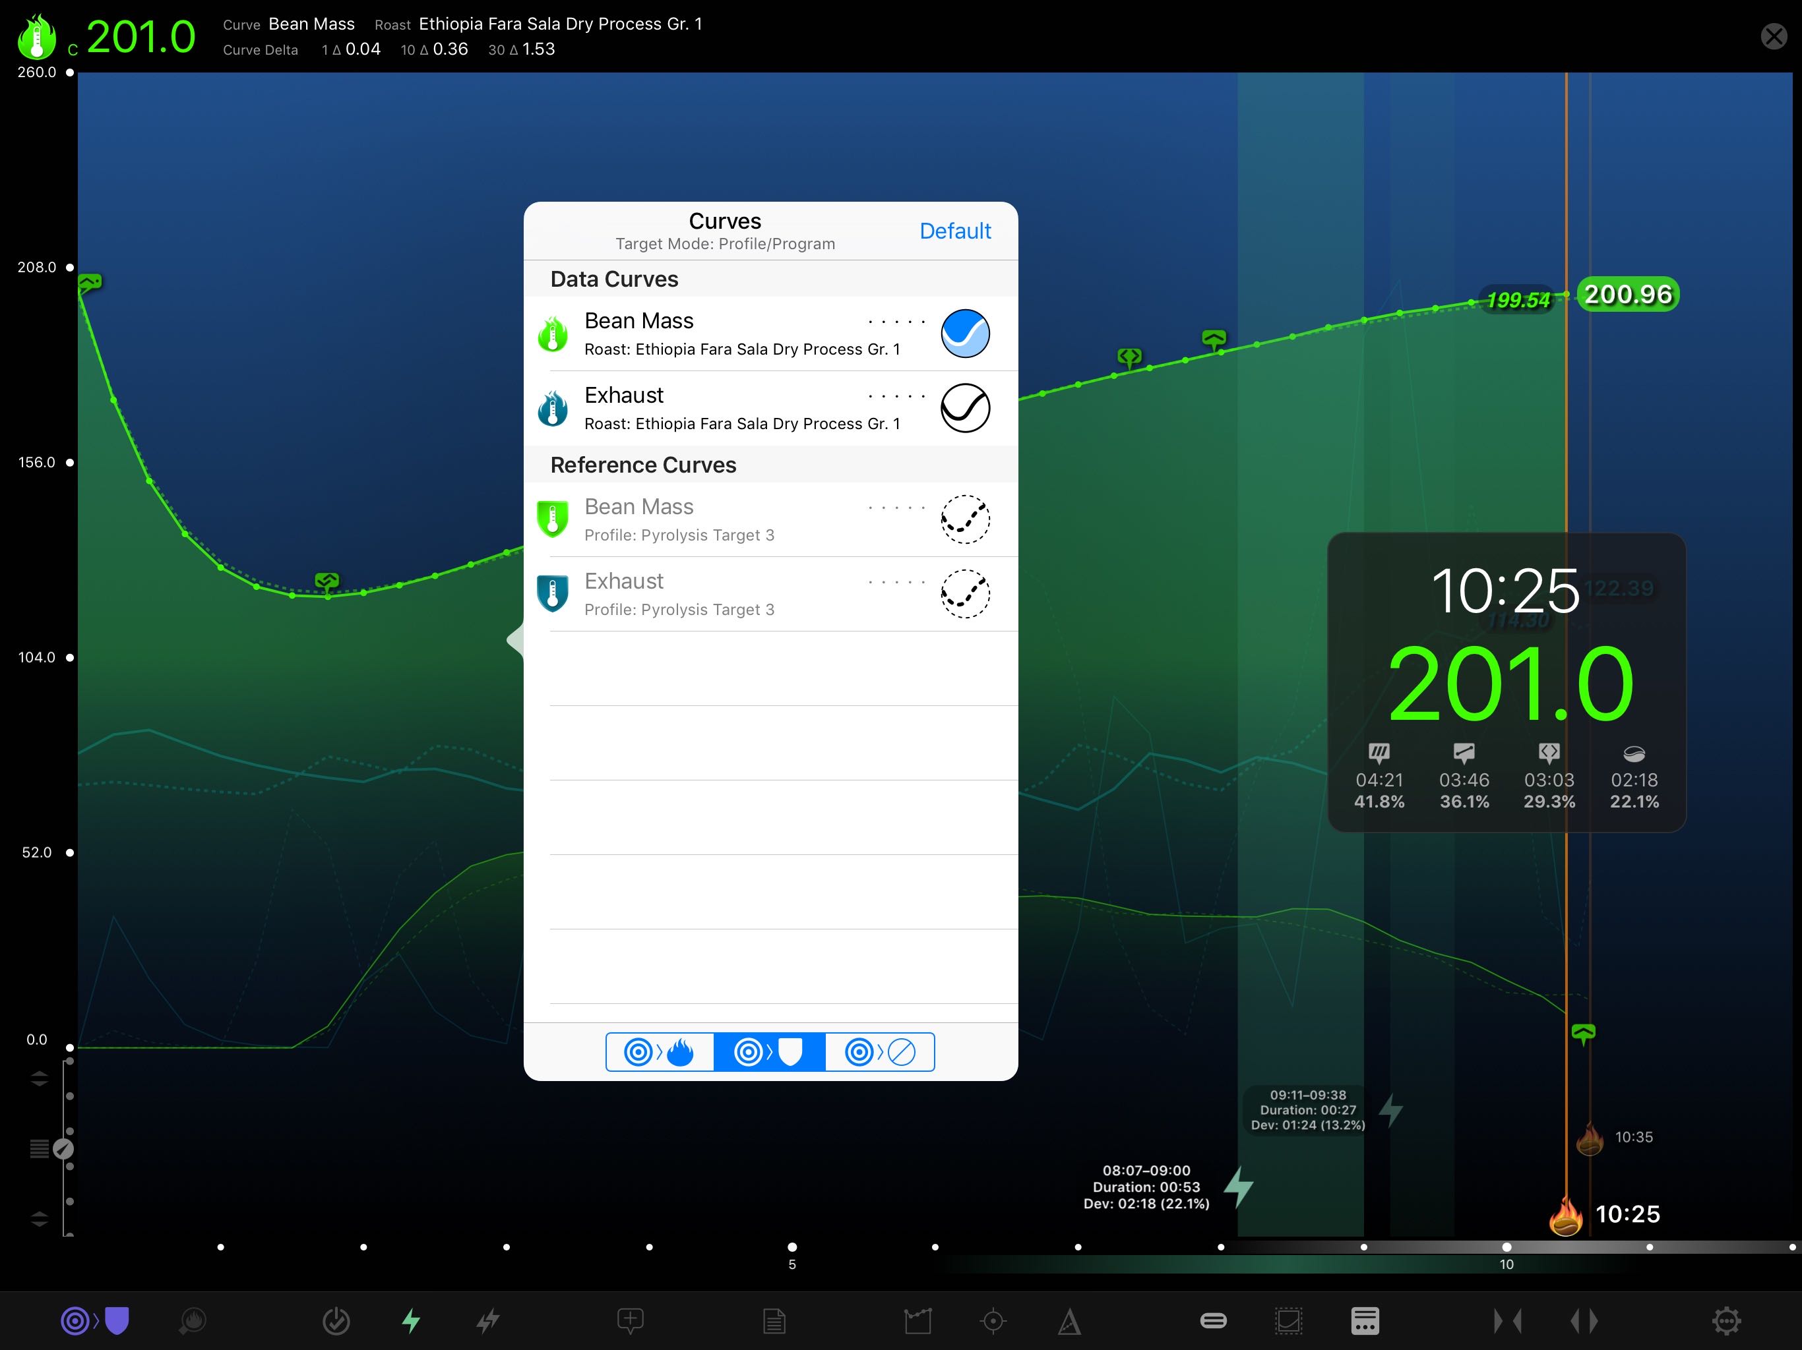The height and width of the screenshot is (1350, 1802).
Task: Click the flame search icon in toolbar
Action: tap(193, 1320)
